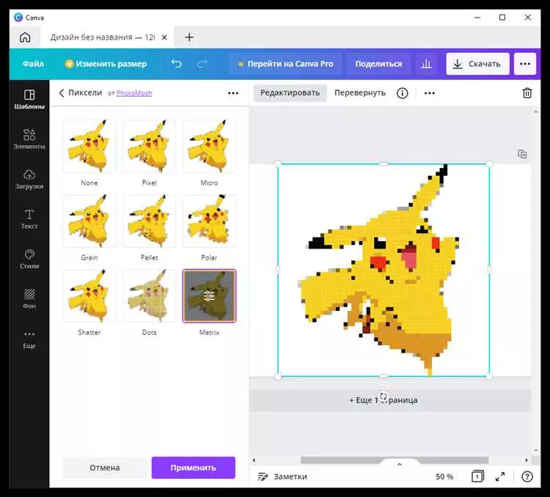Enter fullscreen presentation mode
Screen dimensions: 550x497
(500, 476)
